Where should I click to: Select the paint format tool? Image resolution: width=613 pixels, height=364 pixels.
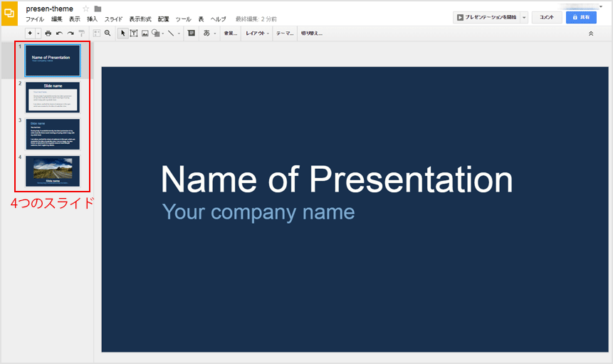click(x=81, y=33)
